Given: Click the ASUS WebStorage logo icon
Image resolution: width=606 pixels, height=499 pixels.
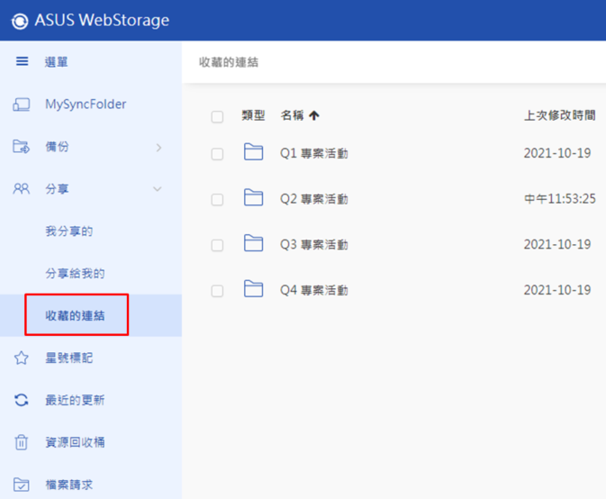Looking at the screenshot, I should (x=19, y=21).
